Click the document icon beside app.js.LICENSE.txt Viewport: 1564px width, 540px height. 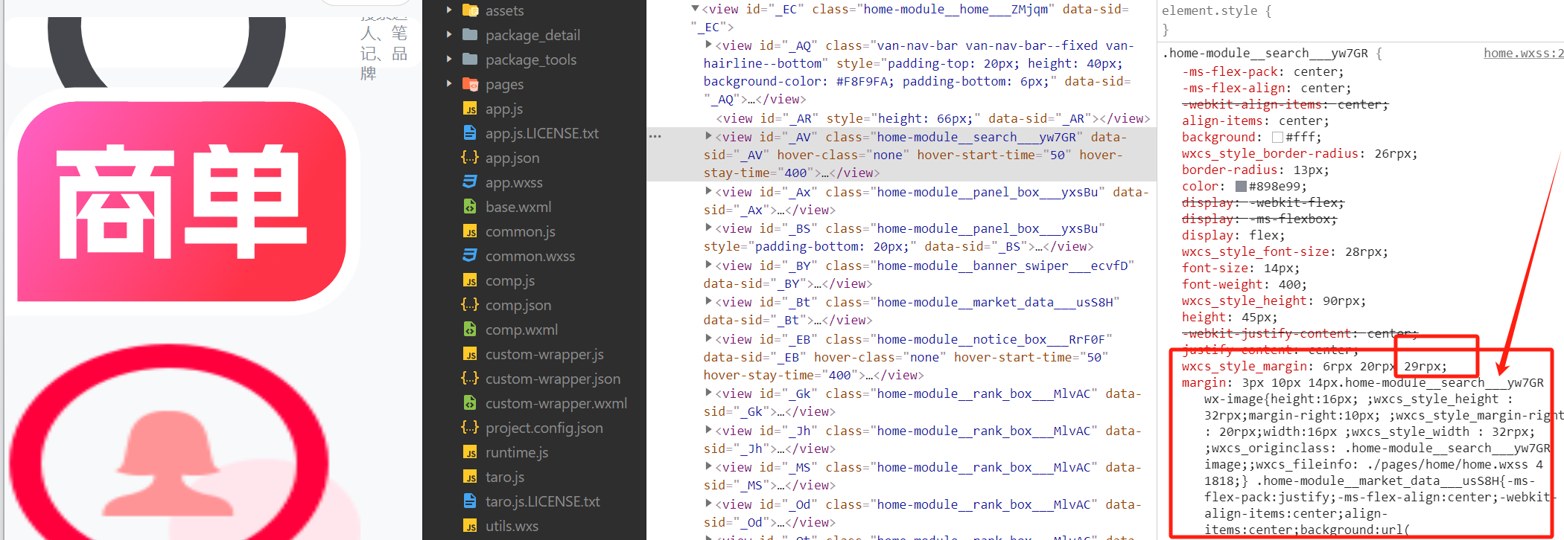click(470, 133)
